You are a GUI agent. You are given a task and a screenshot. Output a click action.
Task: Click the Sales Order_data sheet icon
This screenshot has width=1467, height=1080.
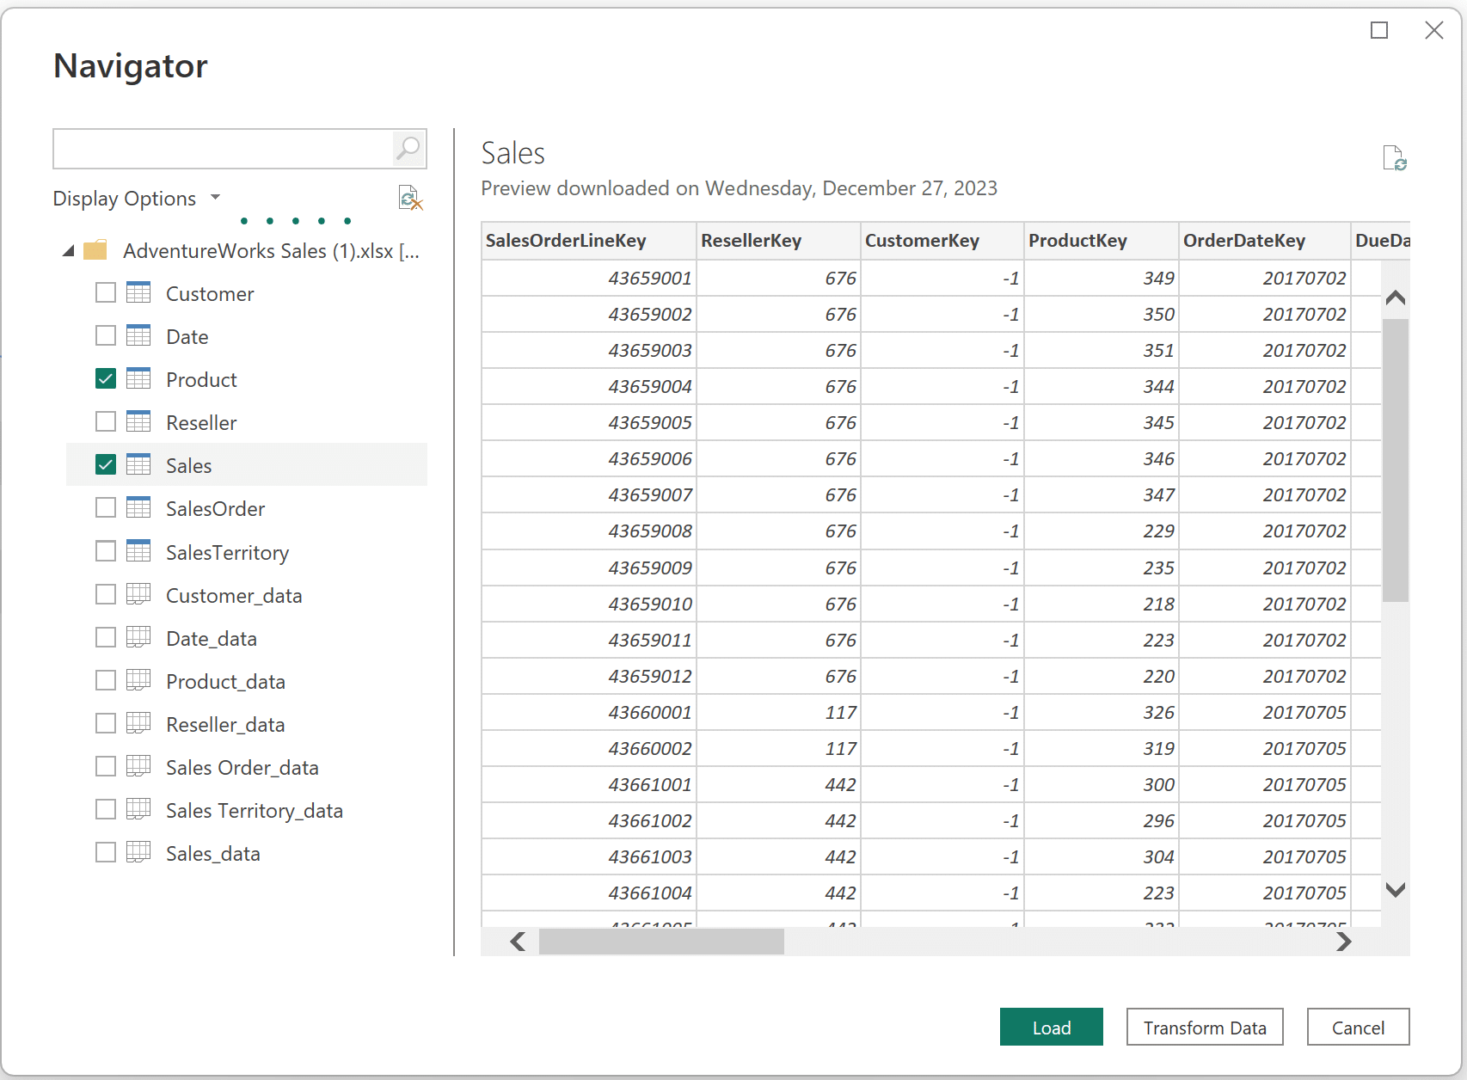(138, 766)
